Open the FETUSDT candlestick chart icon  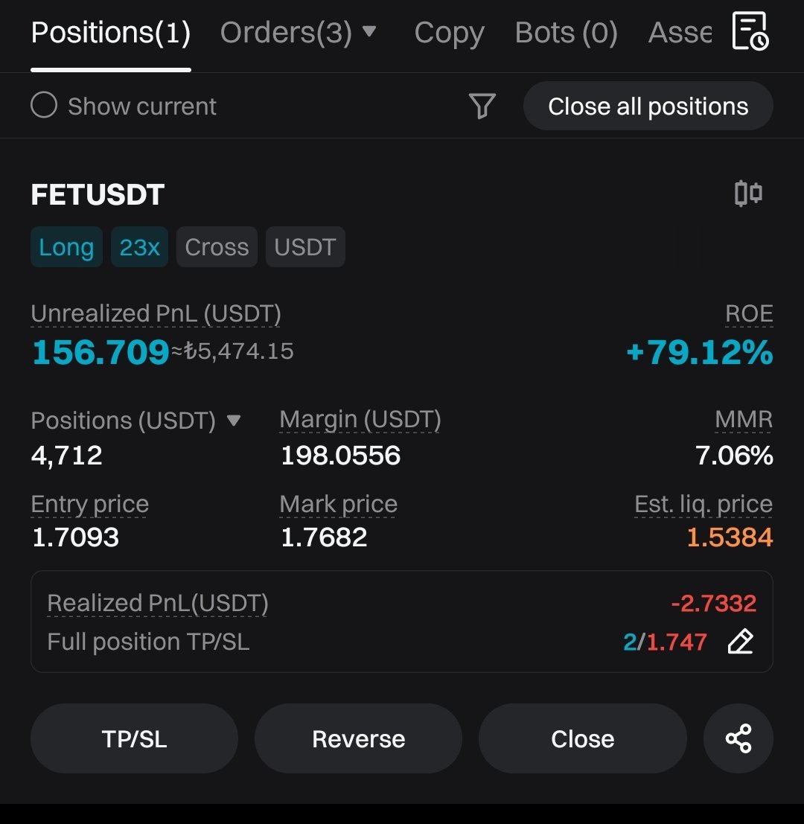[748, 194]
